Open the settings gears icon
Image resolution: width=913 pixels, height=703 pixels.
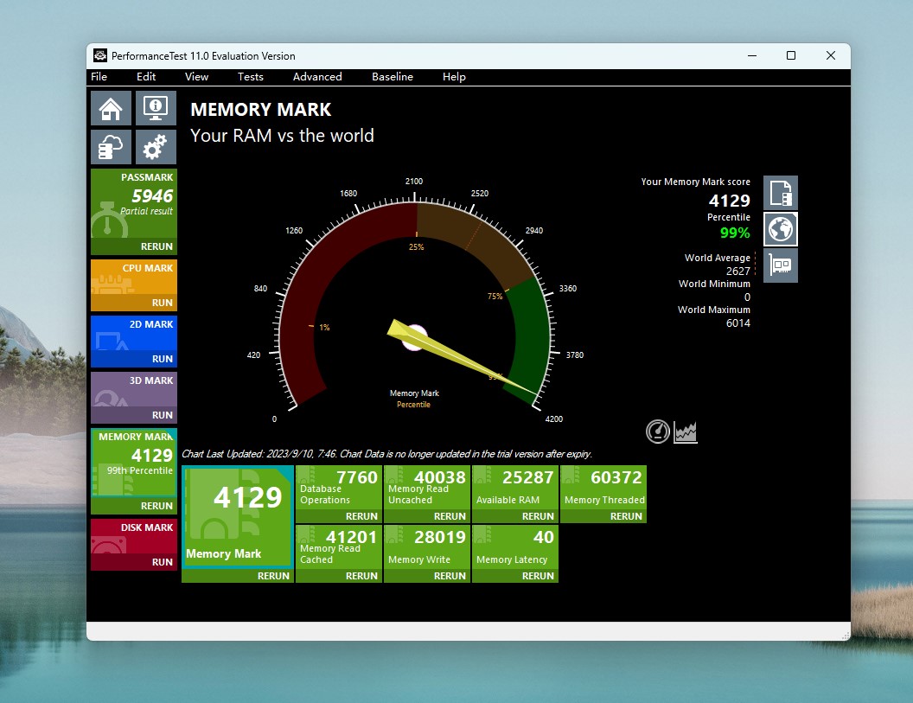click(x=156, y=147)
